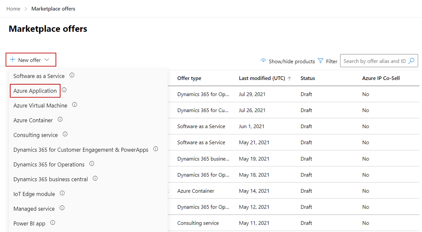Focus the Search by offer alias field
422x232 pixels.
(x=374, y=61)
